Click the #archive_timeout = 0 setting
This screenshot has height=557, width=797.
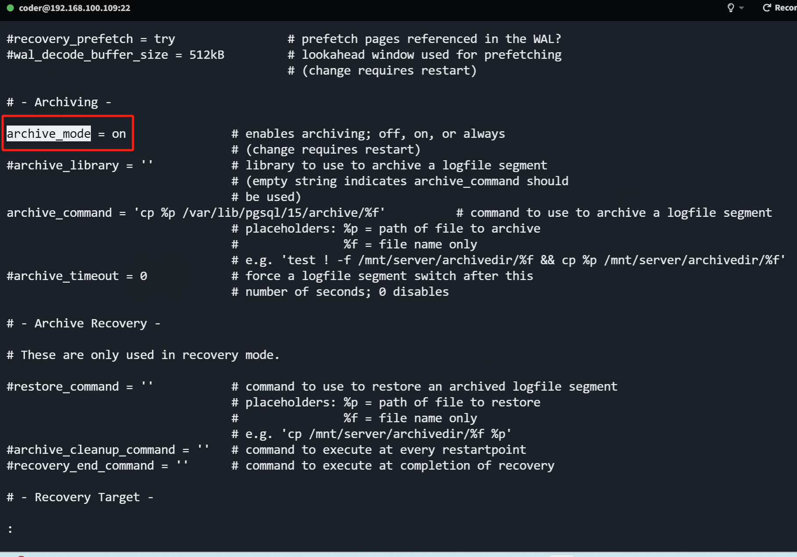77,276
